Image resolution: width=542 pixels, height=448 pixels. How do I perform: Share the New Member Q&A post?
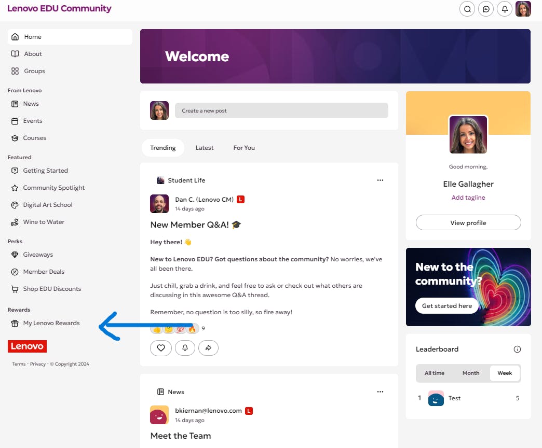click(208, 348)
